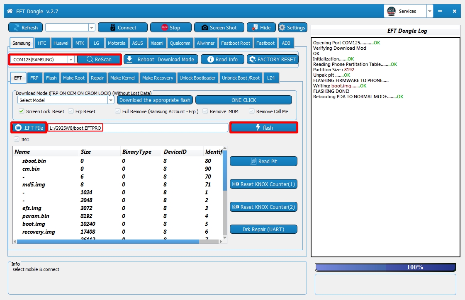
Task: Switch to the Qualcomm tab
Action: pos(180,43)
